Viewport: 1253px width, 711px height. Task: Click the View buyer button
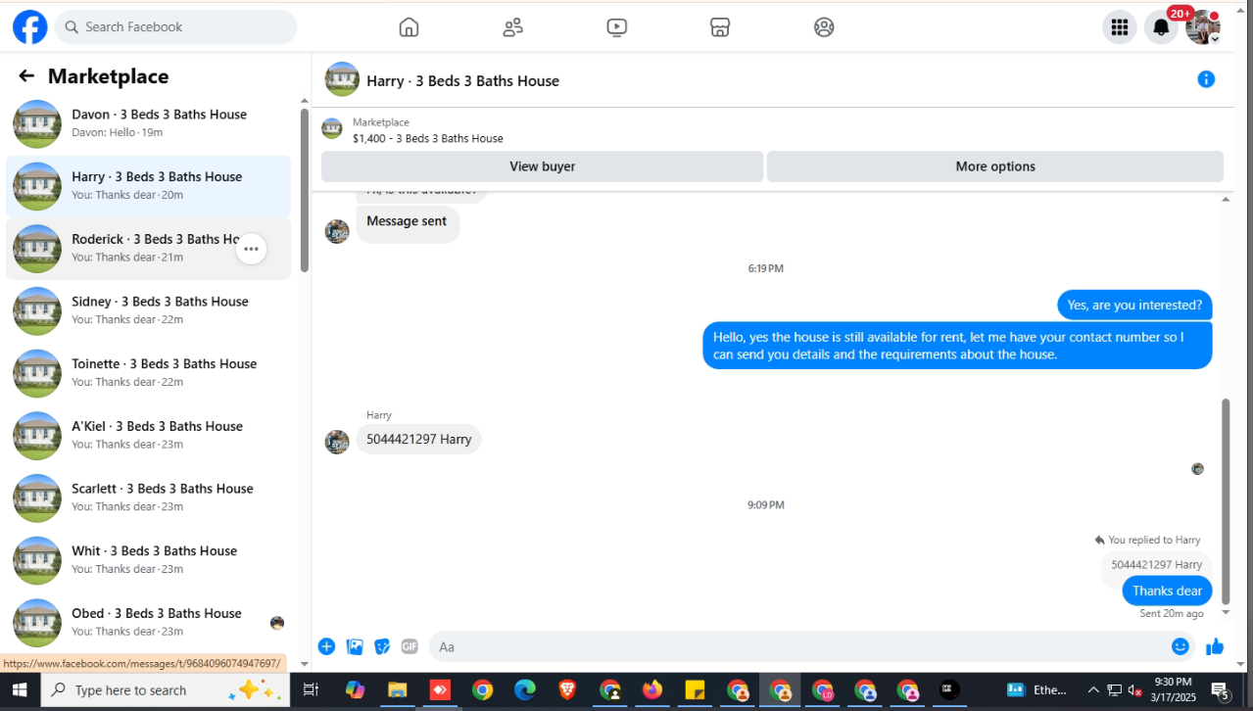[542, 166]
